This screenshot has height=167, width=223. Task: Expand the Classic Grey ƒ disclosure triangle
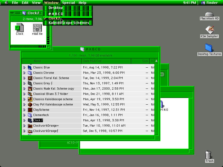pos(25,83)
